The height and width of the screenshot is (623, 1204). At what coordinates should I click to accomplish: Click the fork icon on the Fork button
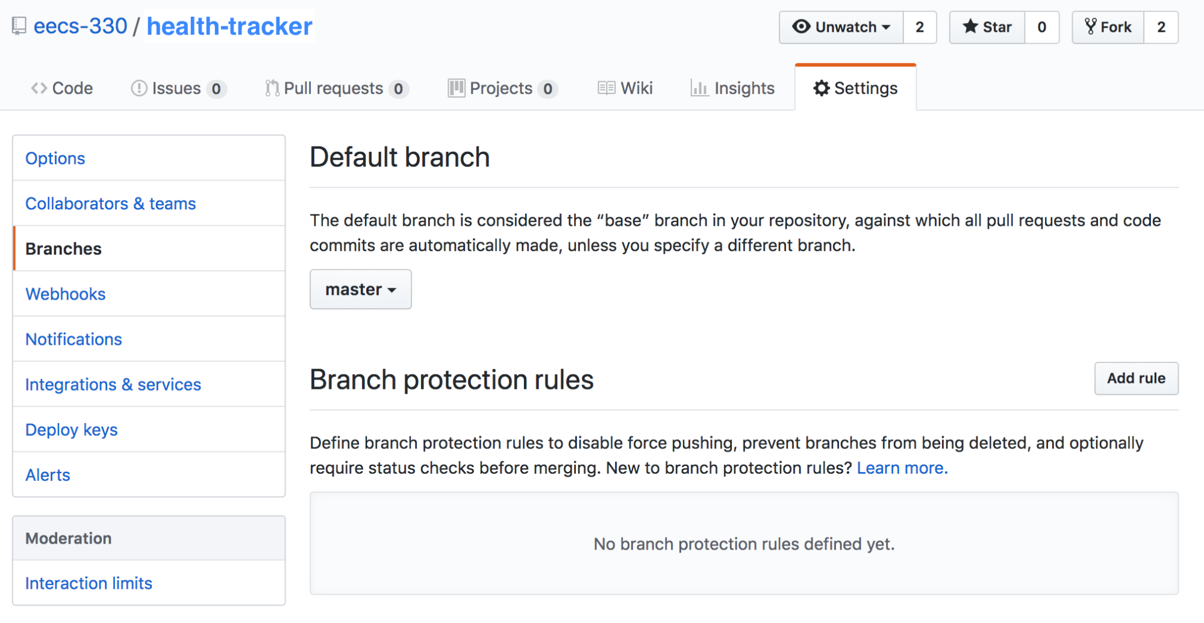point(1090,27)
